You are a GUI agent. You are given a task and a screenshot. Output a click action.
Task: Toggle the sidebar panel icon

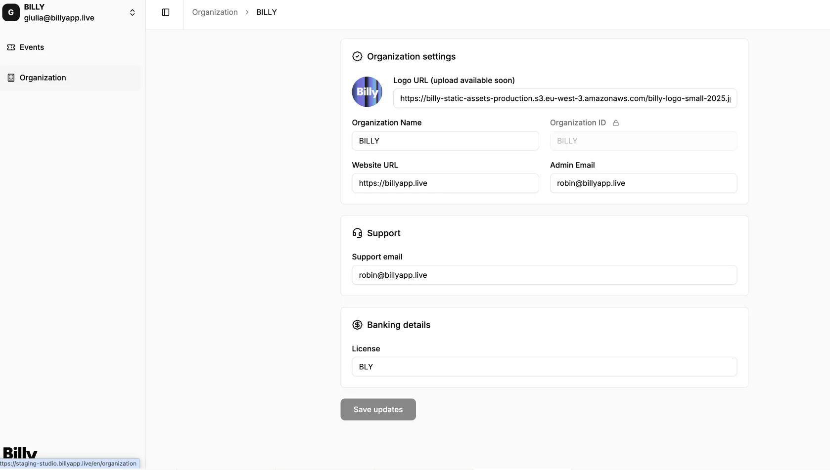click(x=166, y=12)
